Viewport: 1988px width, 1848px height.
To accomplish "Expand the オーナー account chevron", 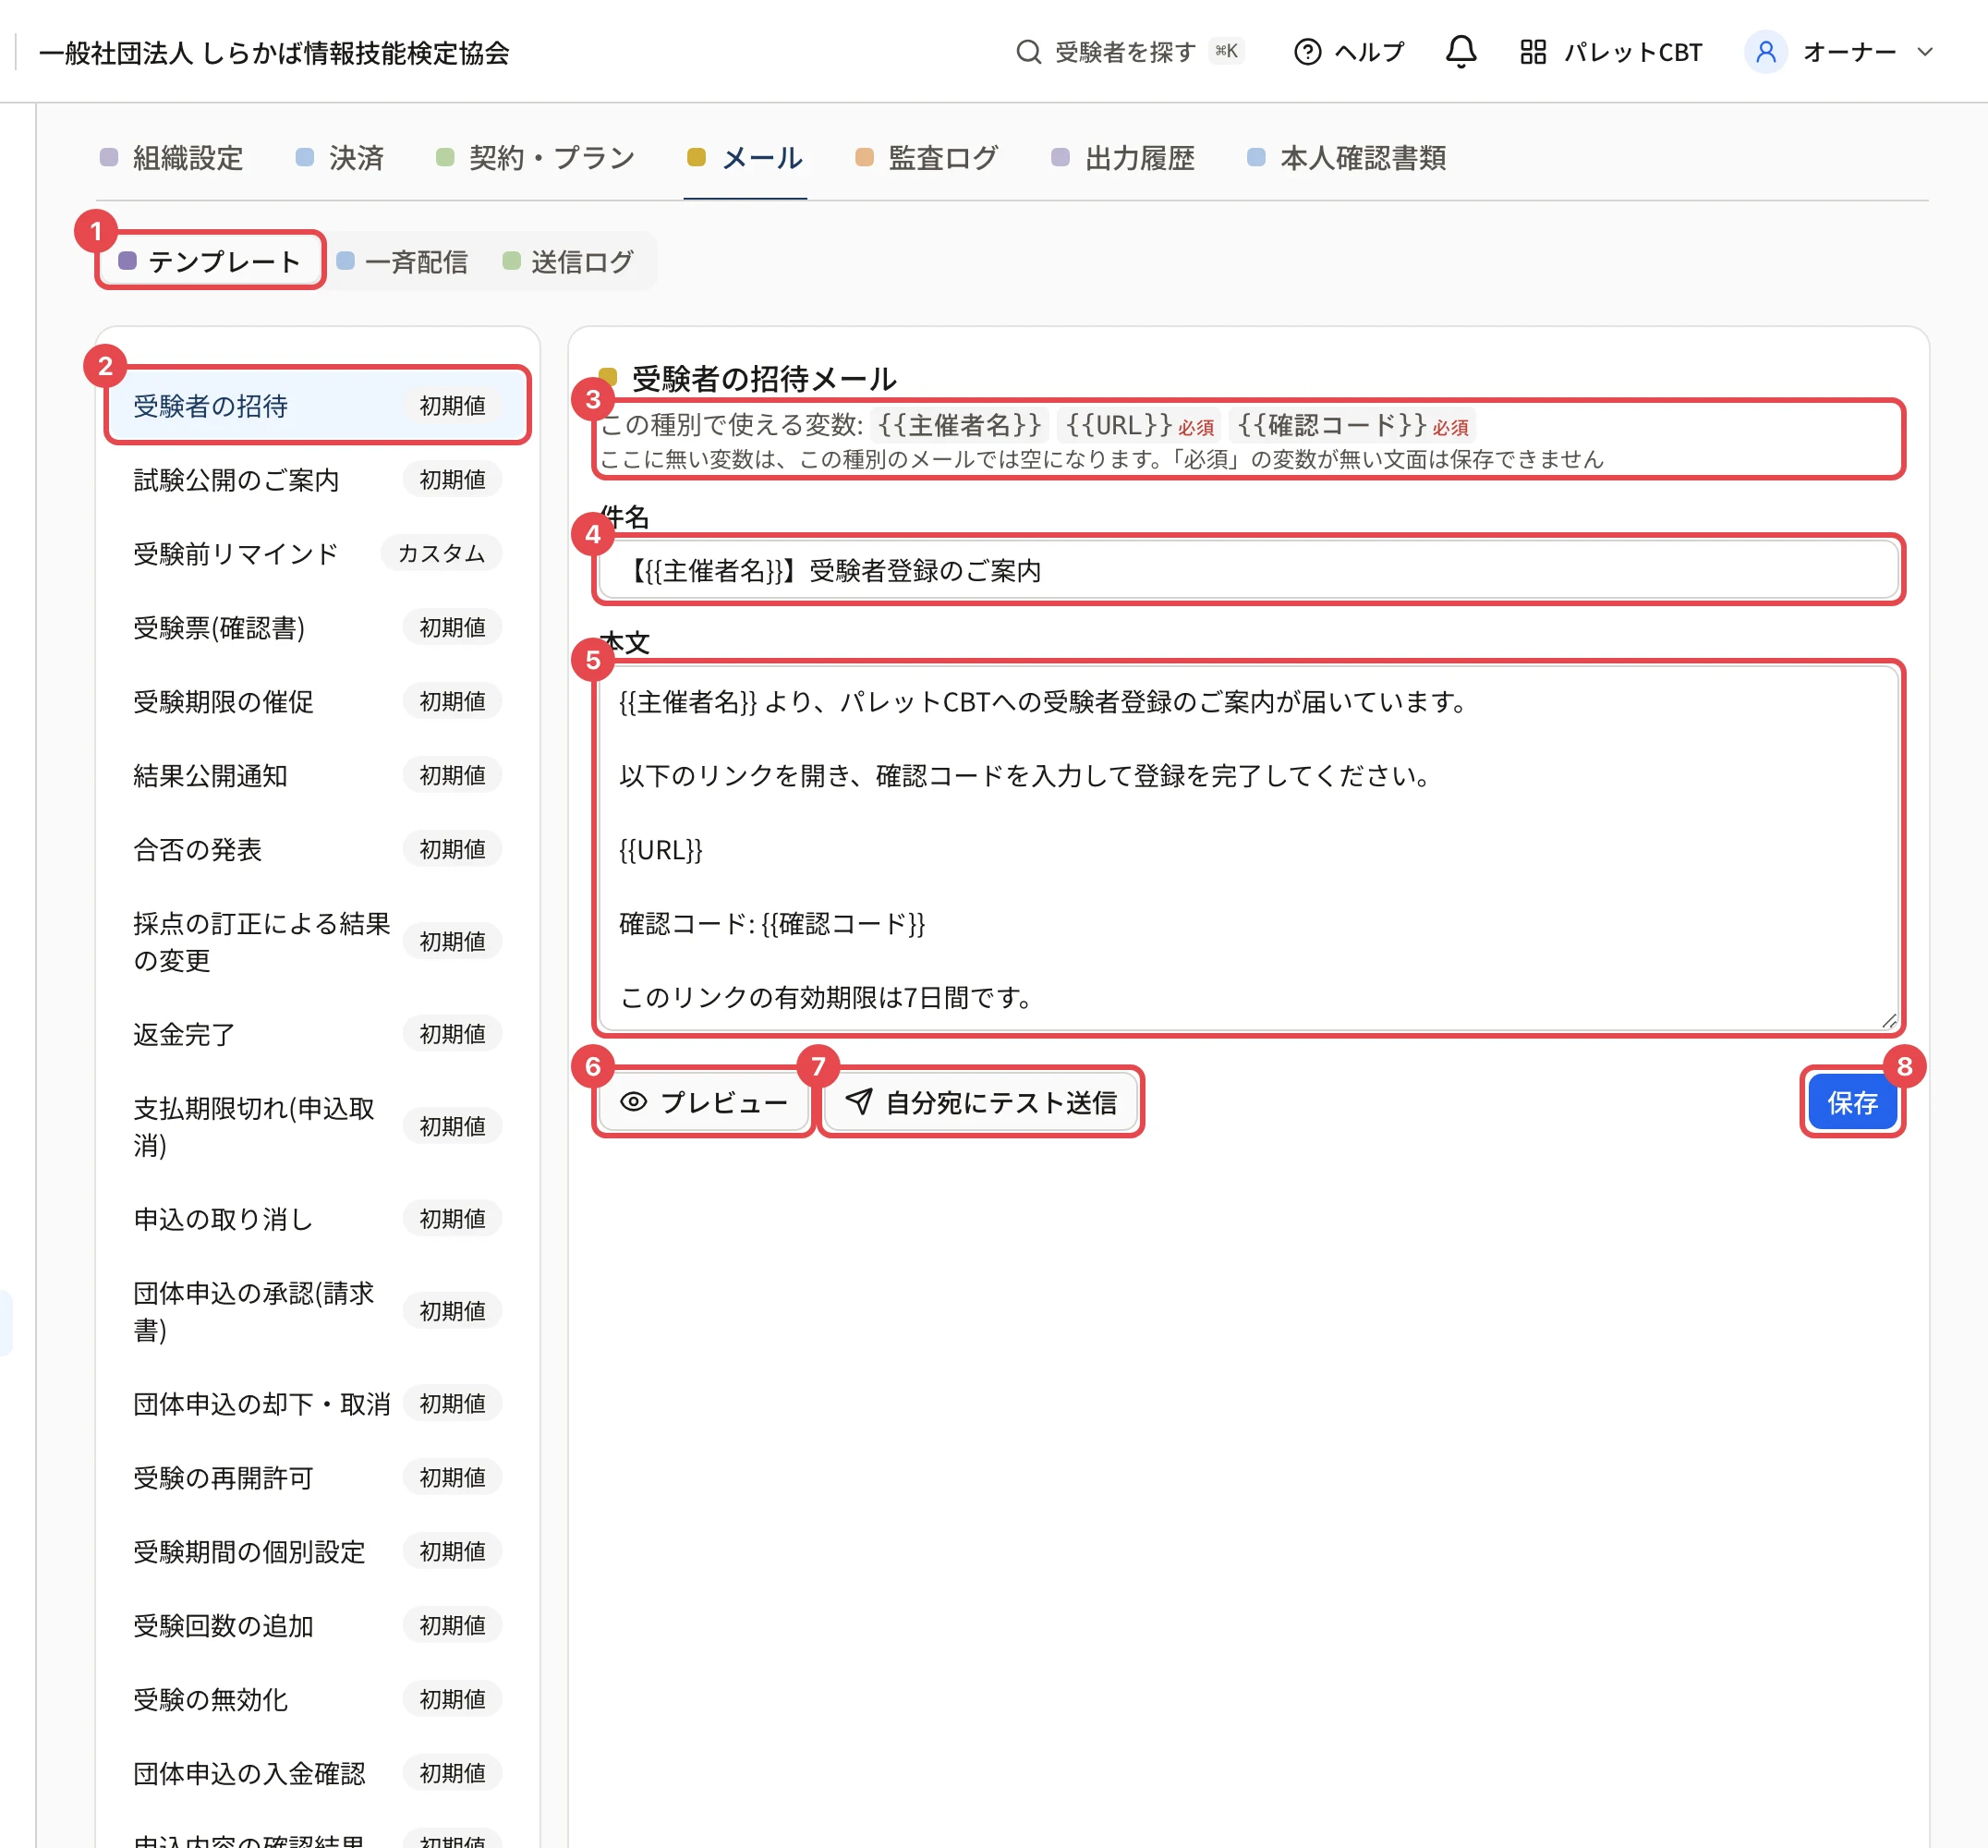I will (x=1924, y=51).
